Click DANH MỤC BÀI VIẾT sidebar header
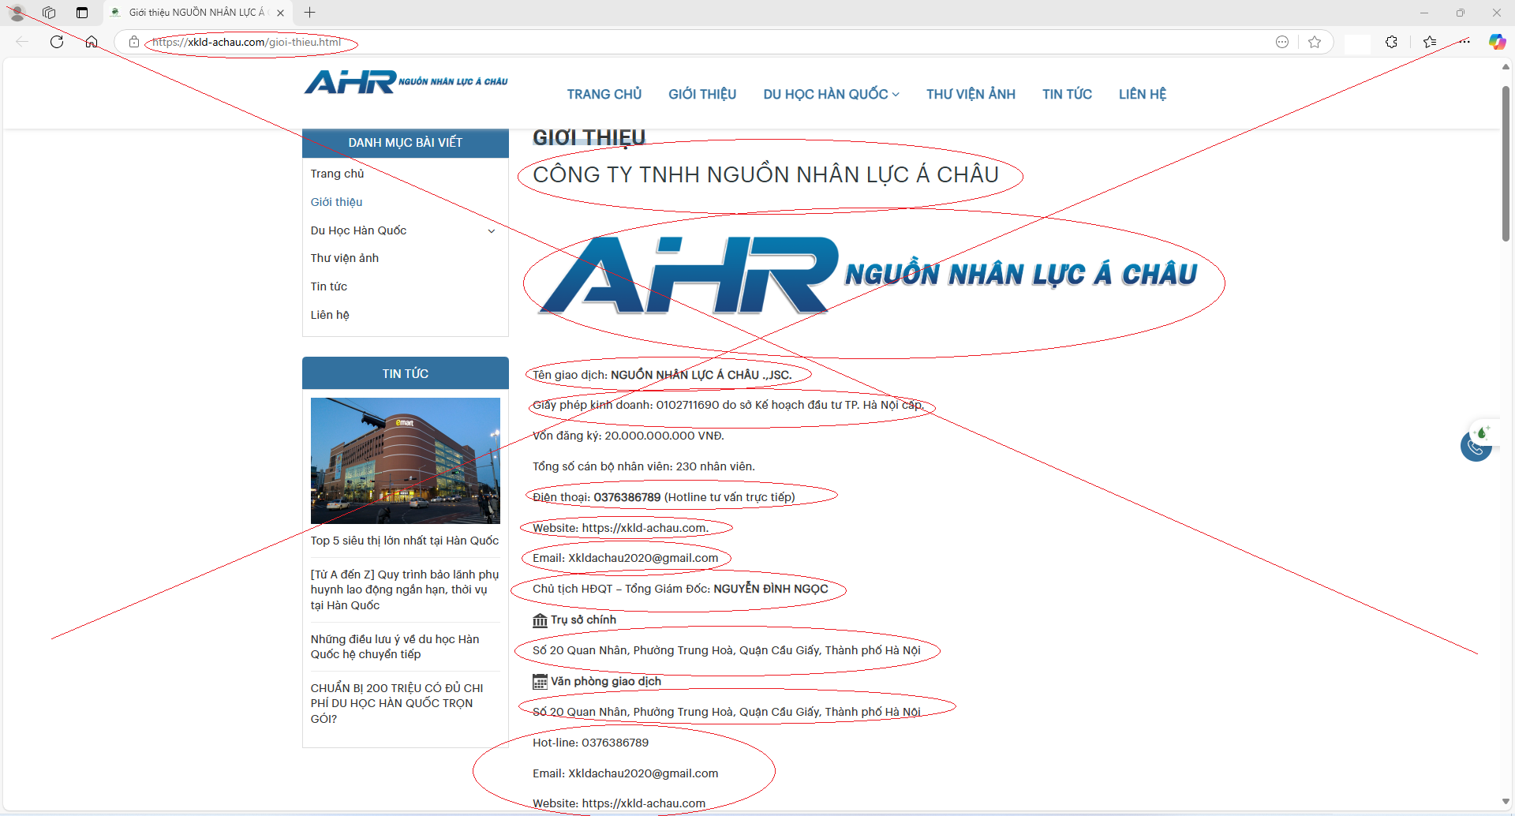The width and height of the screenshot is (1515, 816). pos(406,143)
